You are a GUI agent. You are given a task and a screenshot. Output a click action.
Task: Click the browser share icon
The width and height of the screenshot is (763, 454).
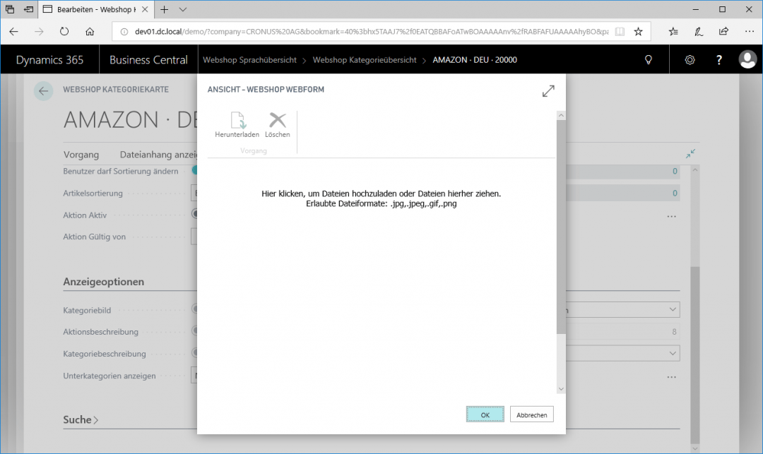tap(723, 32)
